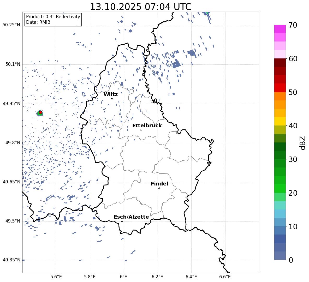
Task: Click the Findel station label
Action: 159,184
